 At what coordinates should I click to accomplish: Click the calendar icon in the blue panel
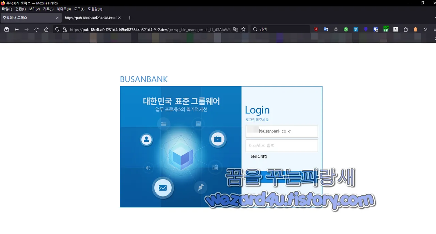point(215,167)
